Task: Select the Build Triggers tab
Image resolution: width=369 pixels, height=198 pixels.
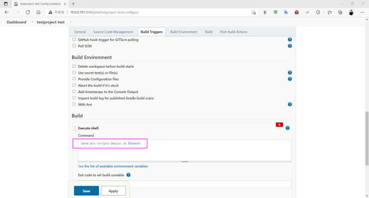Action: point(152,32)
